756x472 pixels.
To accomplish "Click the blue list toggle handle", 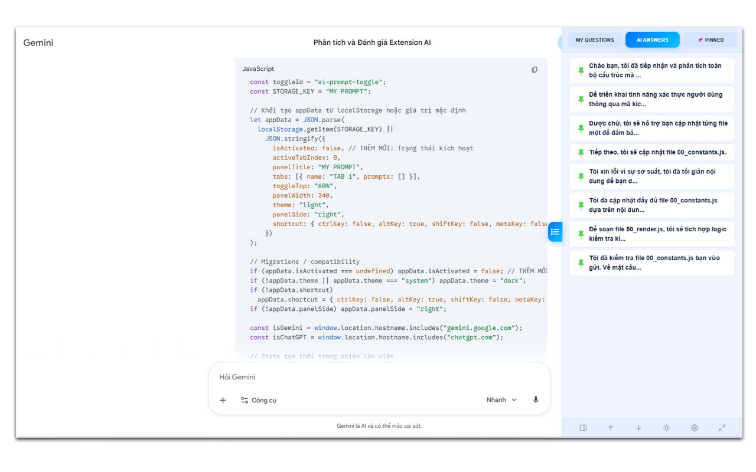I will point(555,232).
